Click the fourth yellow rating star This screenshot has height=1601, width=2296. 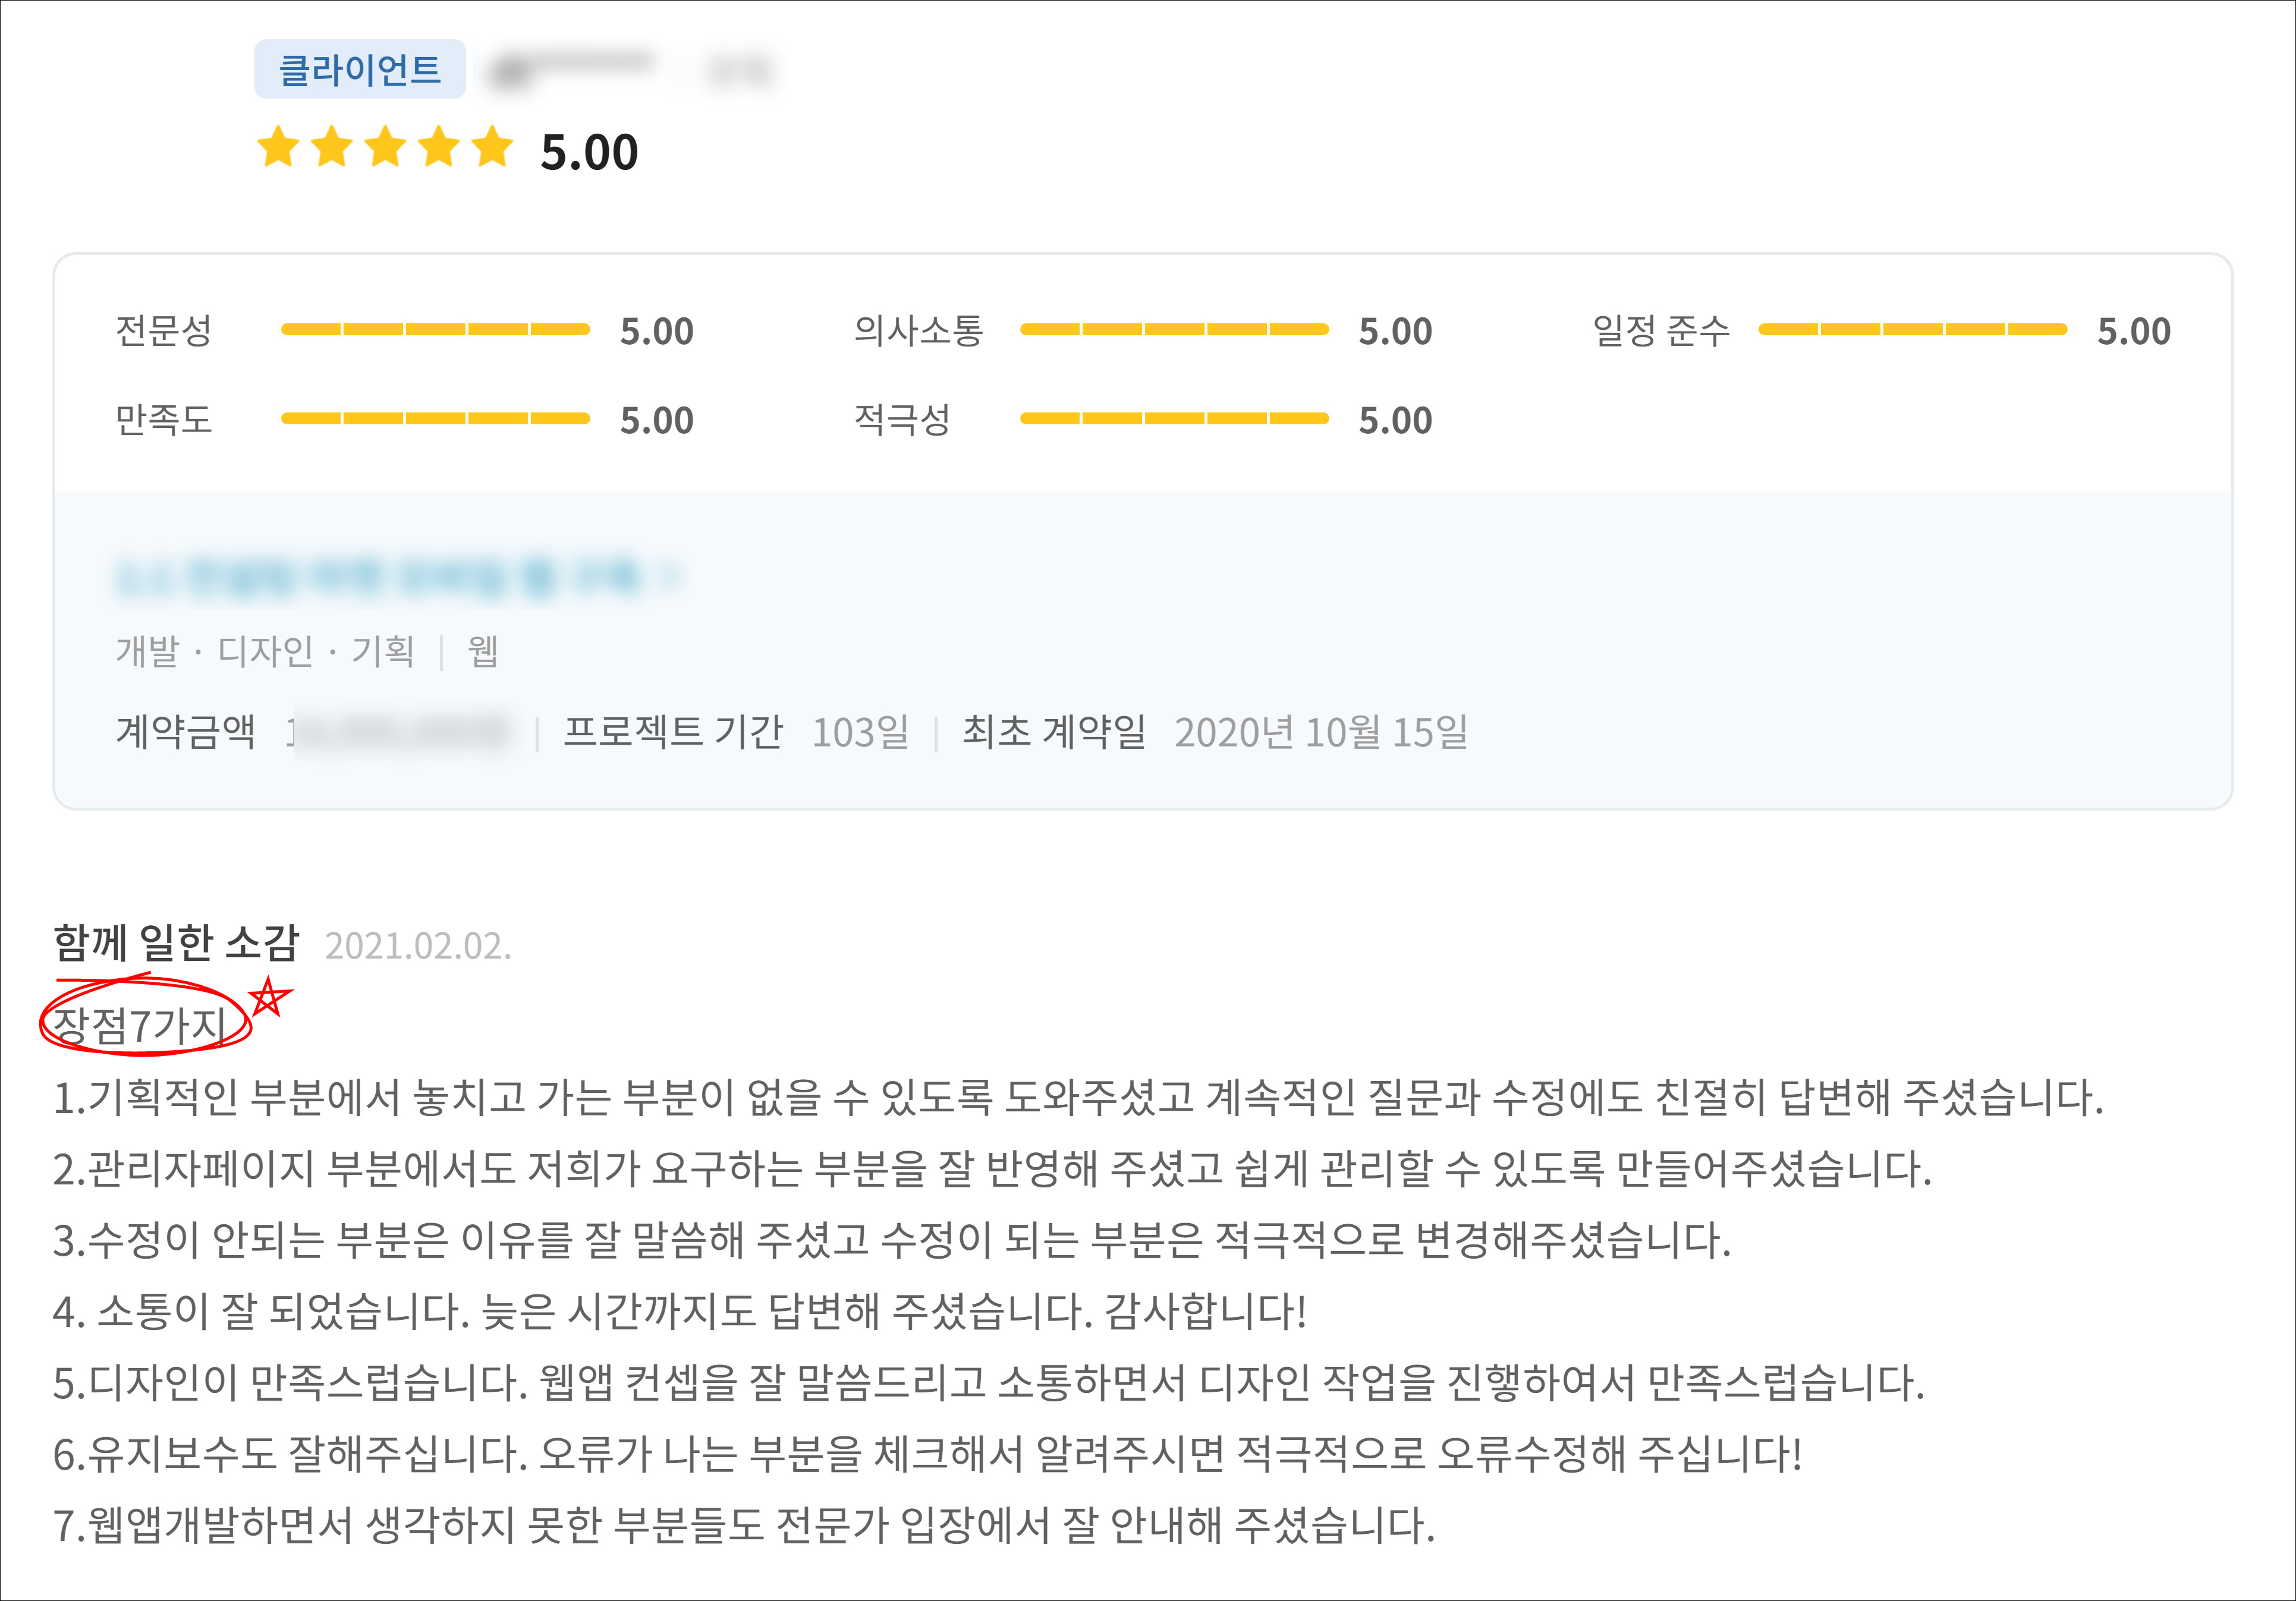click(439, 148)
